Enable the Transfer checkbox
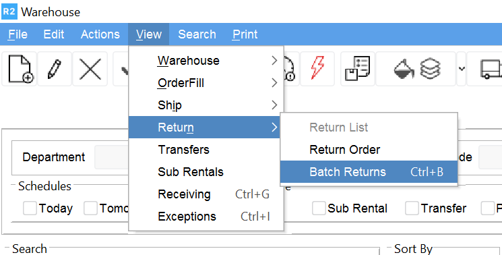502x255 pixels. click(x=412, y=208)
